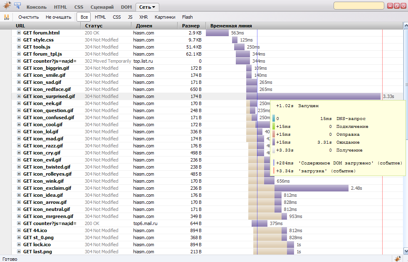This screenshot has width=408, height=262.
Task: Expand the GET forum.html request row
Action: coord(19,33)
